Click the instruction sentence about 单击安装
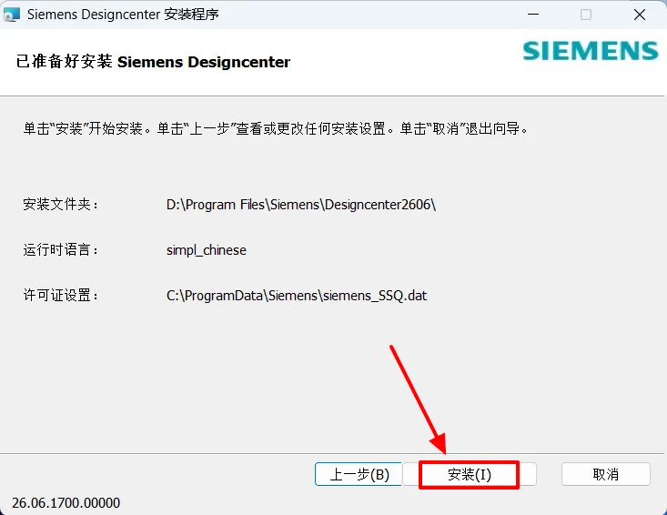The width and height of the screenshot is (667, 515). pyautogui.click(x=275, y=128)
